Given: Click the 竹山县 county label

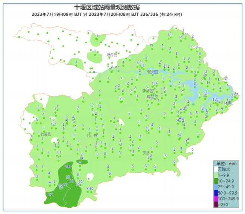Looking at the screenshot, I should (x=92, y=135).
